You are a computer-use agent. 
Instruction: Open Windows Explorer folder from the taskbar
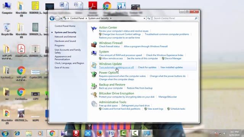[29, 133]
